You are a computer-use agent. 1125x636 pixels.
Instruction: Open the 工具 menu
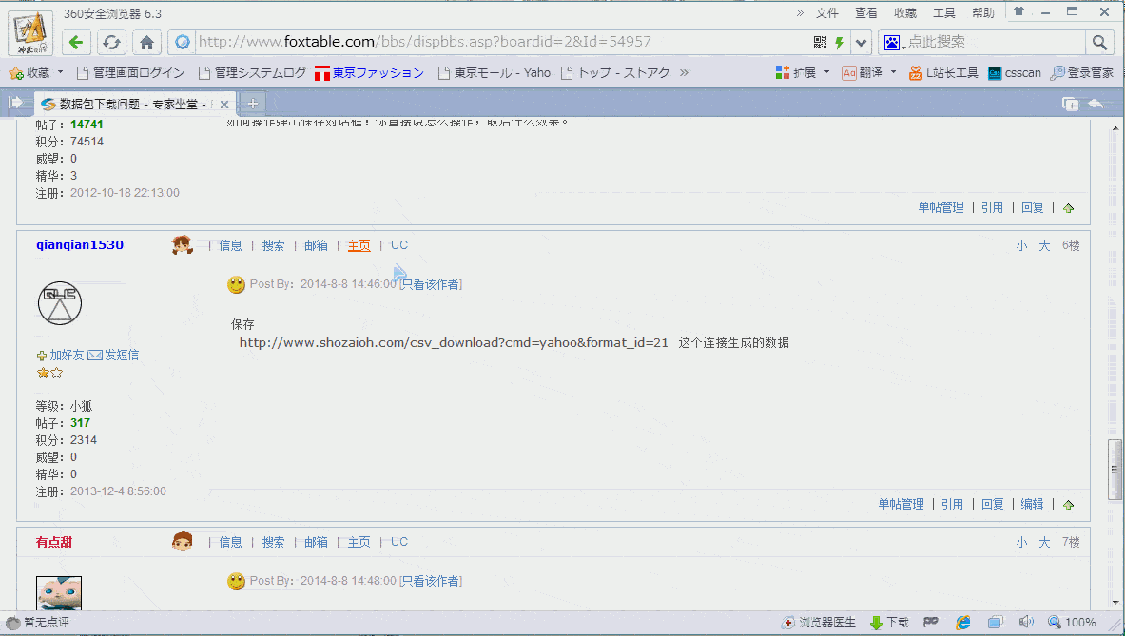click(x=943, y=13)
